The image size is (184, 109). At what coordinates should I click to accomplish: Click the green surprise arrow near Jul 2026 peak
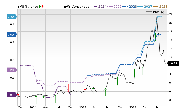pyautogui.click(x=155, y=37)
